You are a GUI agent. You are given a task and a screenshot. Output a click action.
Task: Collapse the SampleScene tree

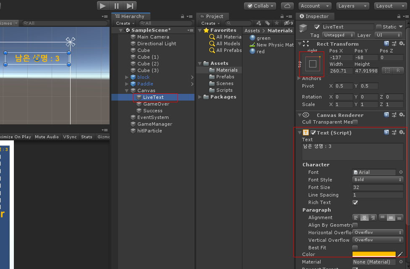point(121,30)
